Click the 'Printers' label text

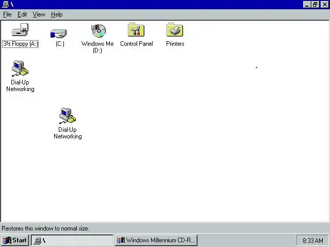175,44
